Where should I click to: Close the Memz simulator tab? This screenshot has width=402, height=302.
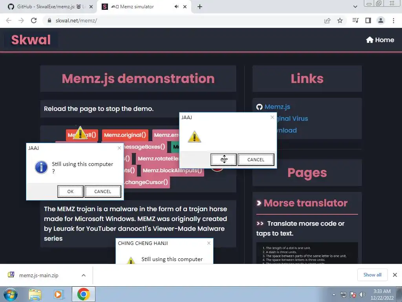[x=185, y=7]
